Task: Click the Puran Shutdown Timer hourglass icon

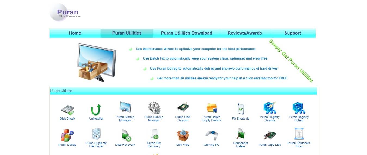Action: coord(299,134)
